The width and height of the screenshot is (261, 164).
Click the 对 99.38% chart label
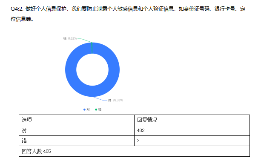click(x=115, y=100)
